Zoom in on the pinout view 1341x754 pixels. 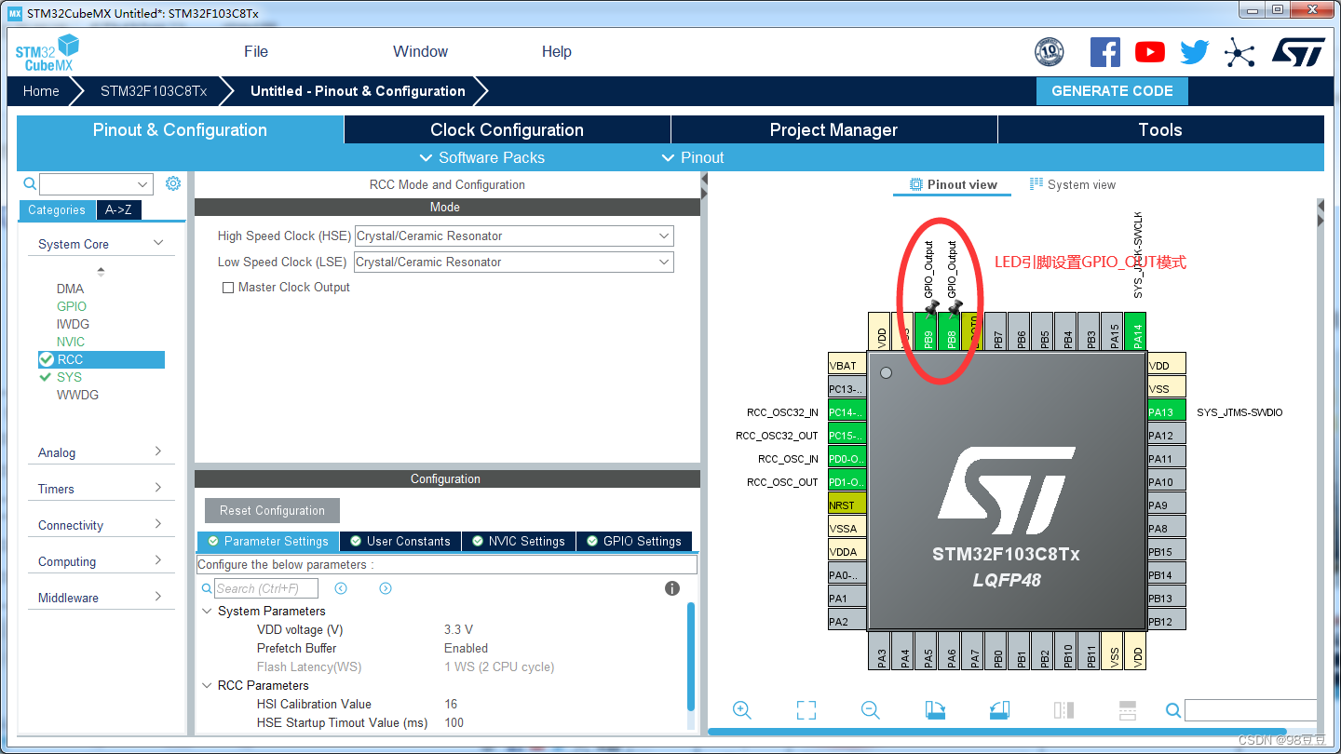[x=742, y=710]
